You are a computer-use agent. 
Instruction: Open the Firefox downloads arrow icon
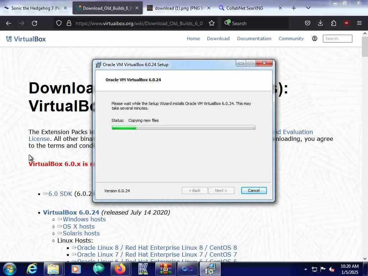pos(320,23)
